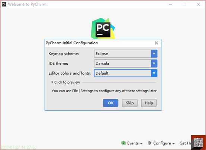
Task: Click the PyCharm logo in Welcome window
Action: point(103,29)
